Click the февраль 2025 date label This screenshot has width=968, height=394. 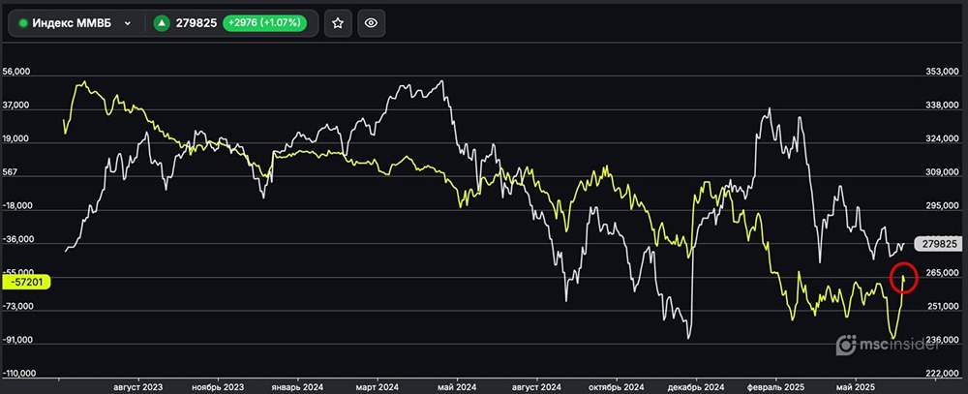click(x=775, y=387)
